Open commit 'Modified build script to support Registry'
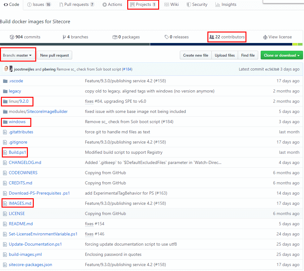This screenshot has width=304, height=271. click(x=124, y=153)
